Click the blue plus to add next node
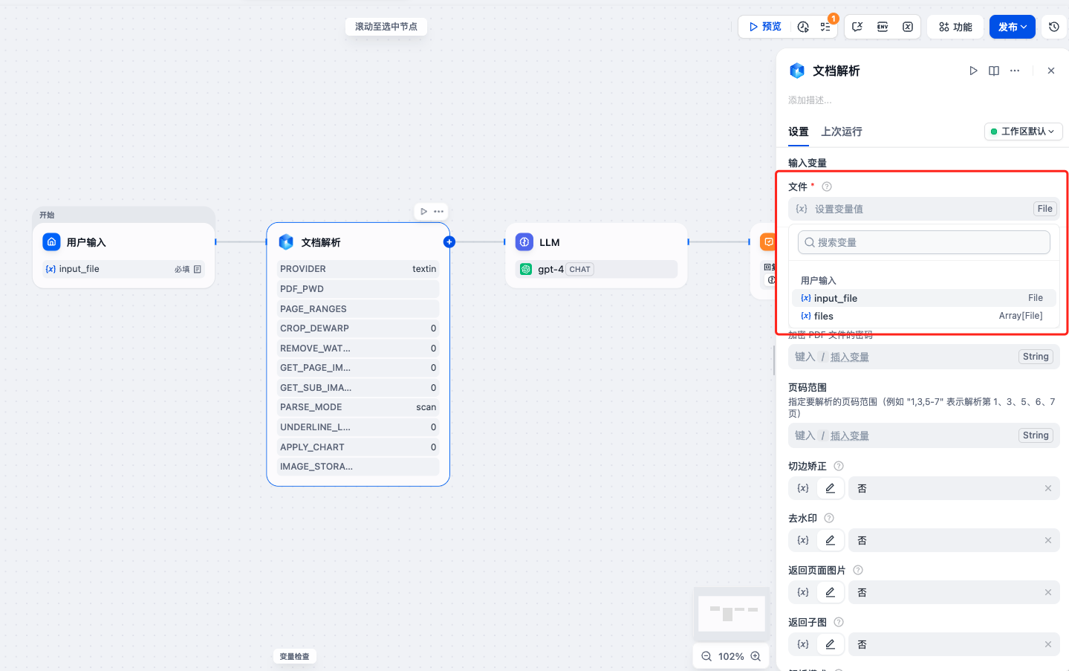Viewport: 1069px width, 671px height. 449,242
